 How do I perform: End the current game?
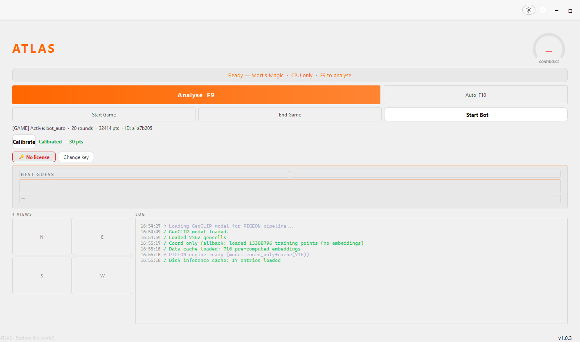[290, 114]
